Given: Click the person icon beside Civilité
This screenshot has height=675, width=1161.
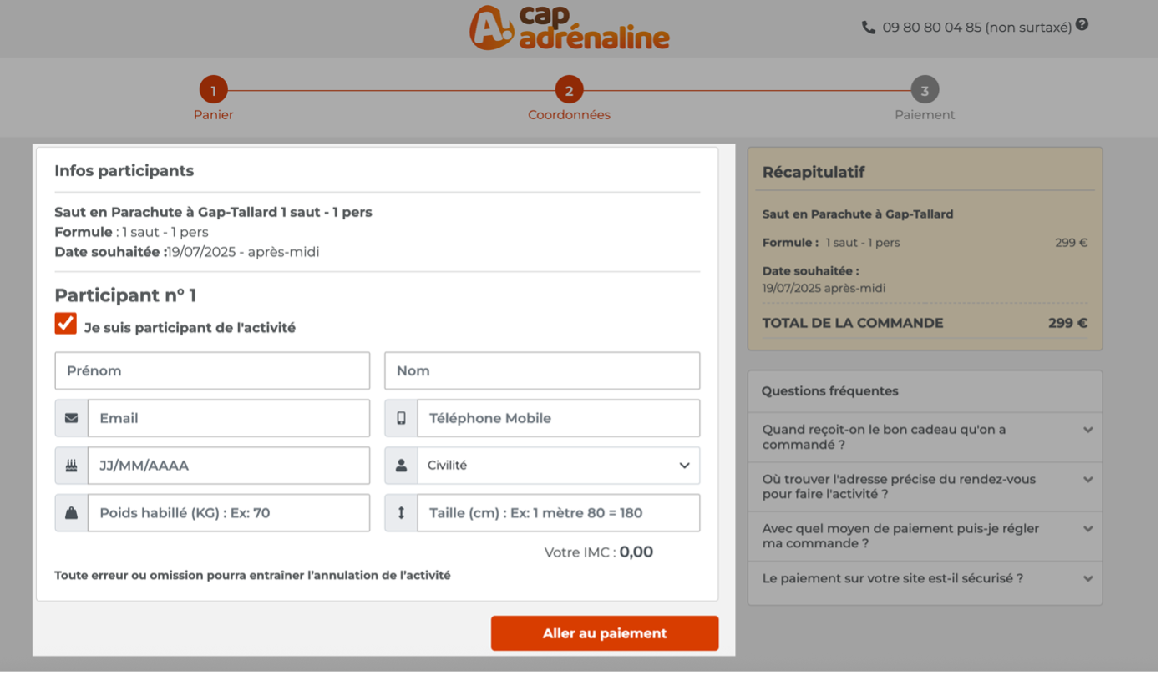Looking at the screenshot, I should (401, 466).
